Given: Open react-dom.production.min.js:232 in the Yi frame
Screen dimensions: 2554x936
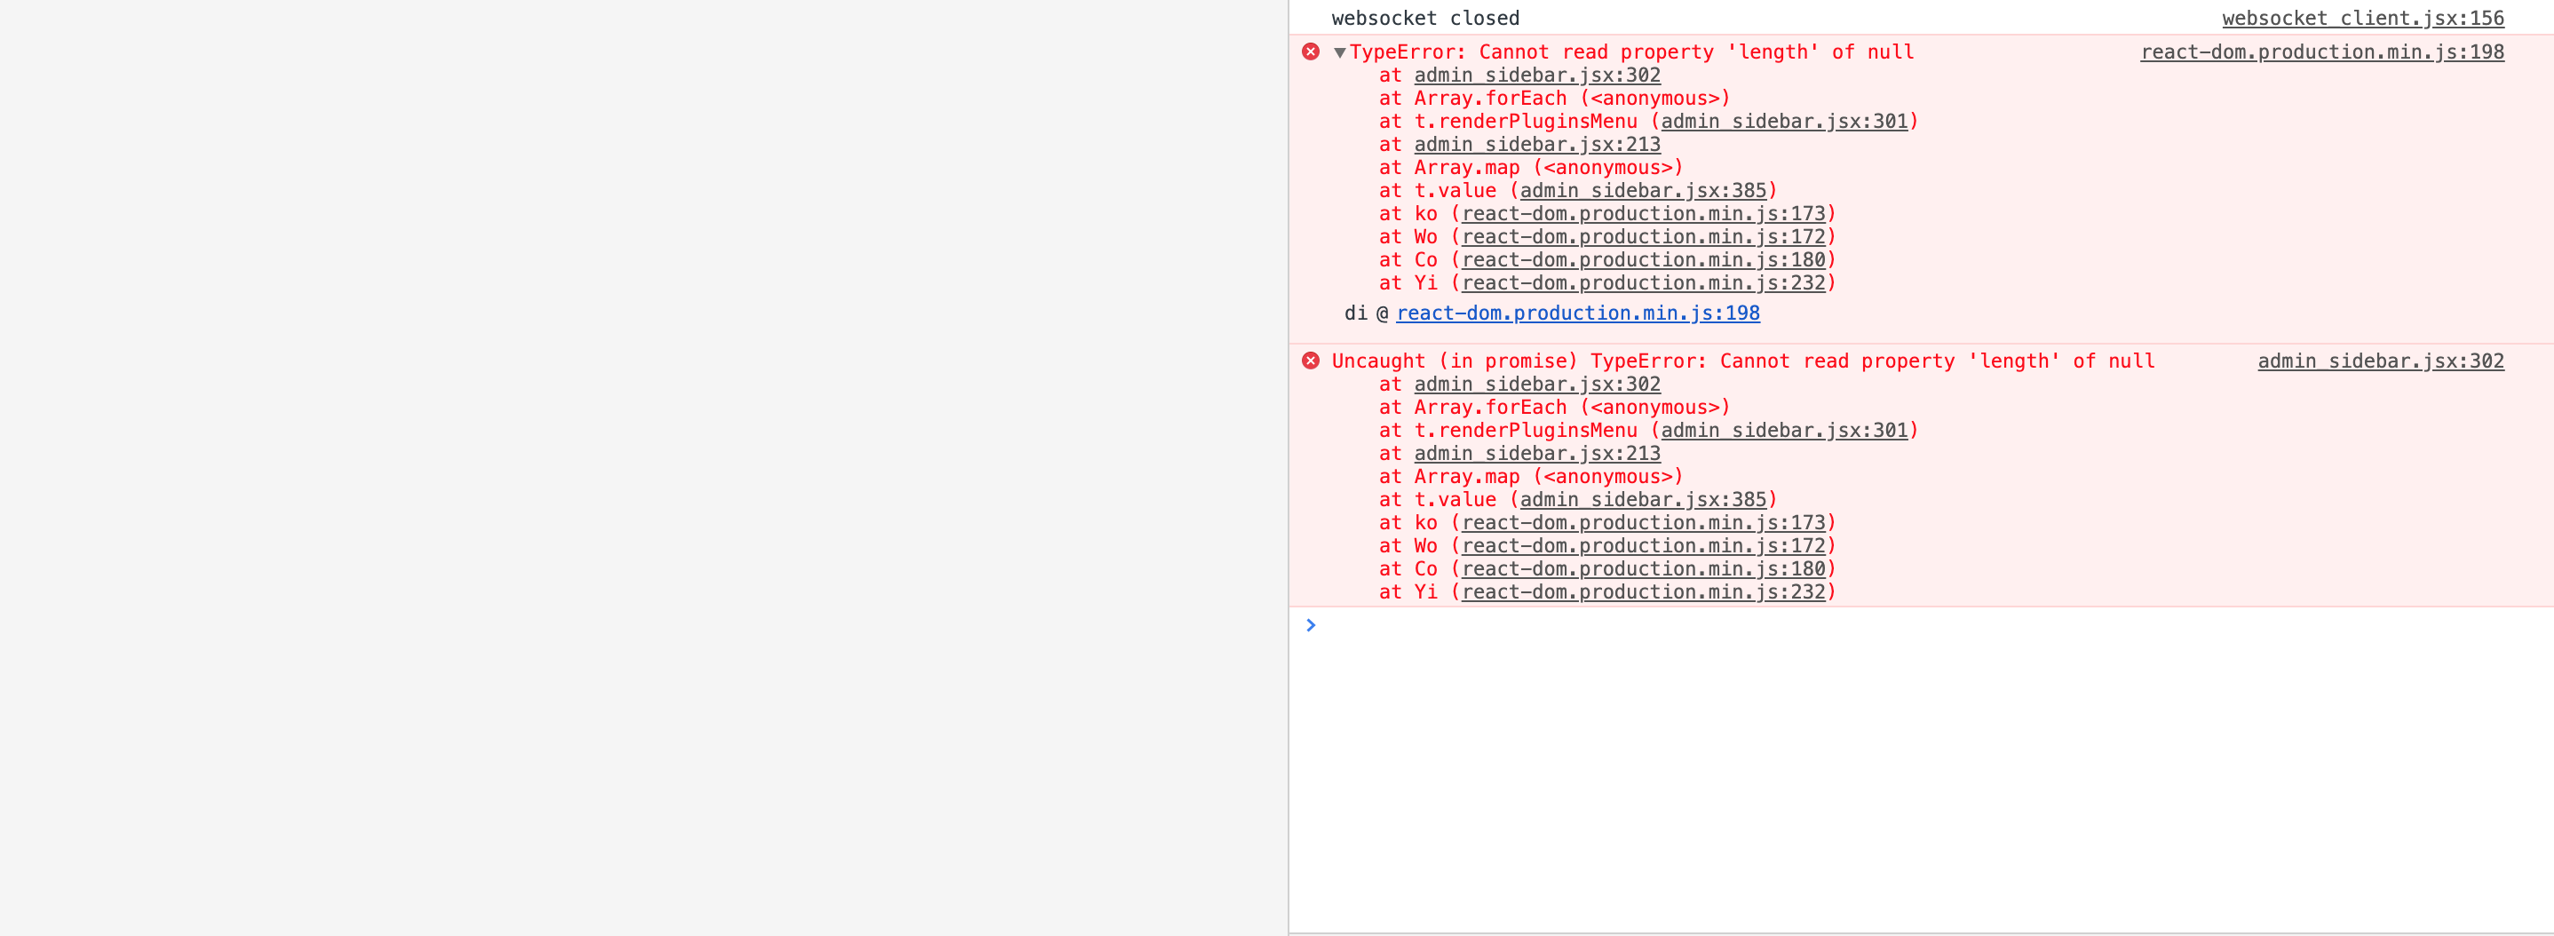Looking at the screenshot, I should coord(1646,282).
